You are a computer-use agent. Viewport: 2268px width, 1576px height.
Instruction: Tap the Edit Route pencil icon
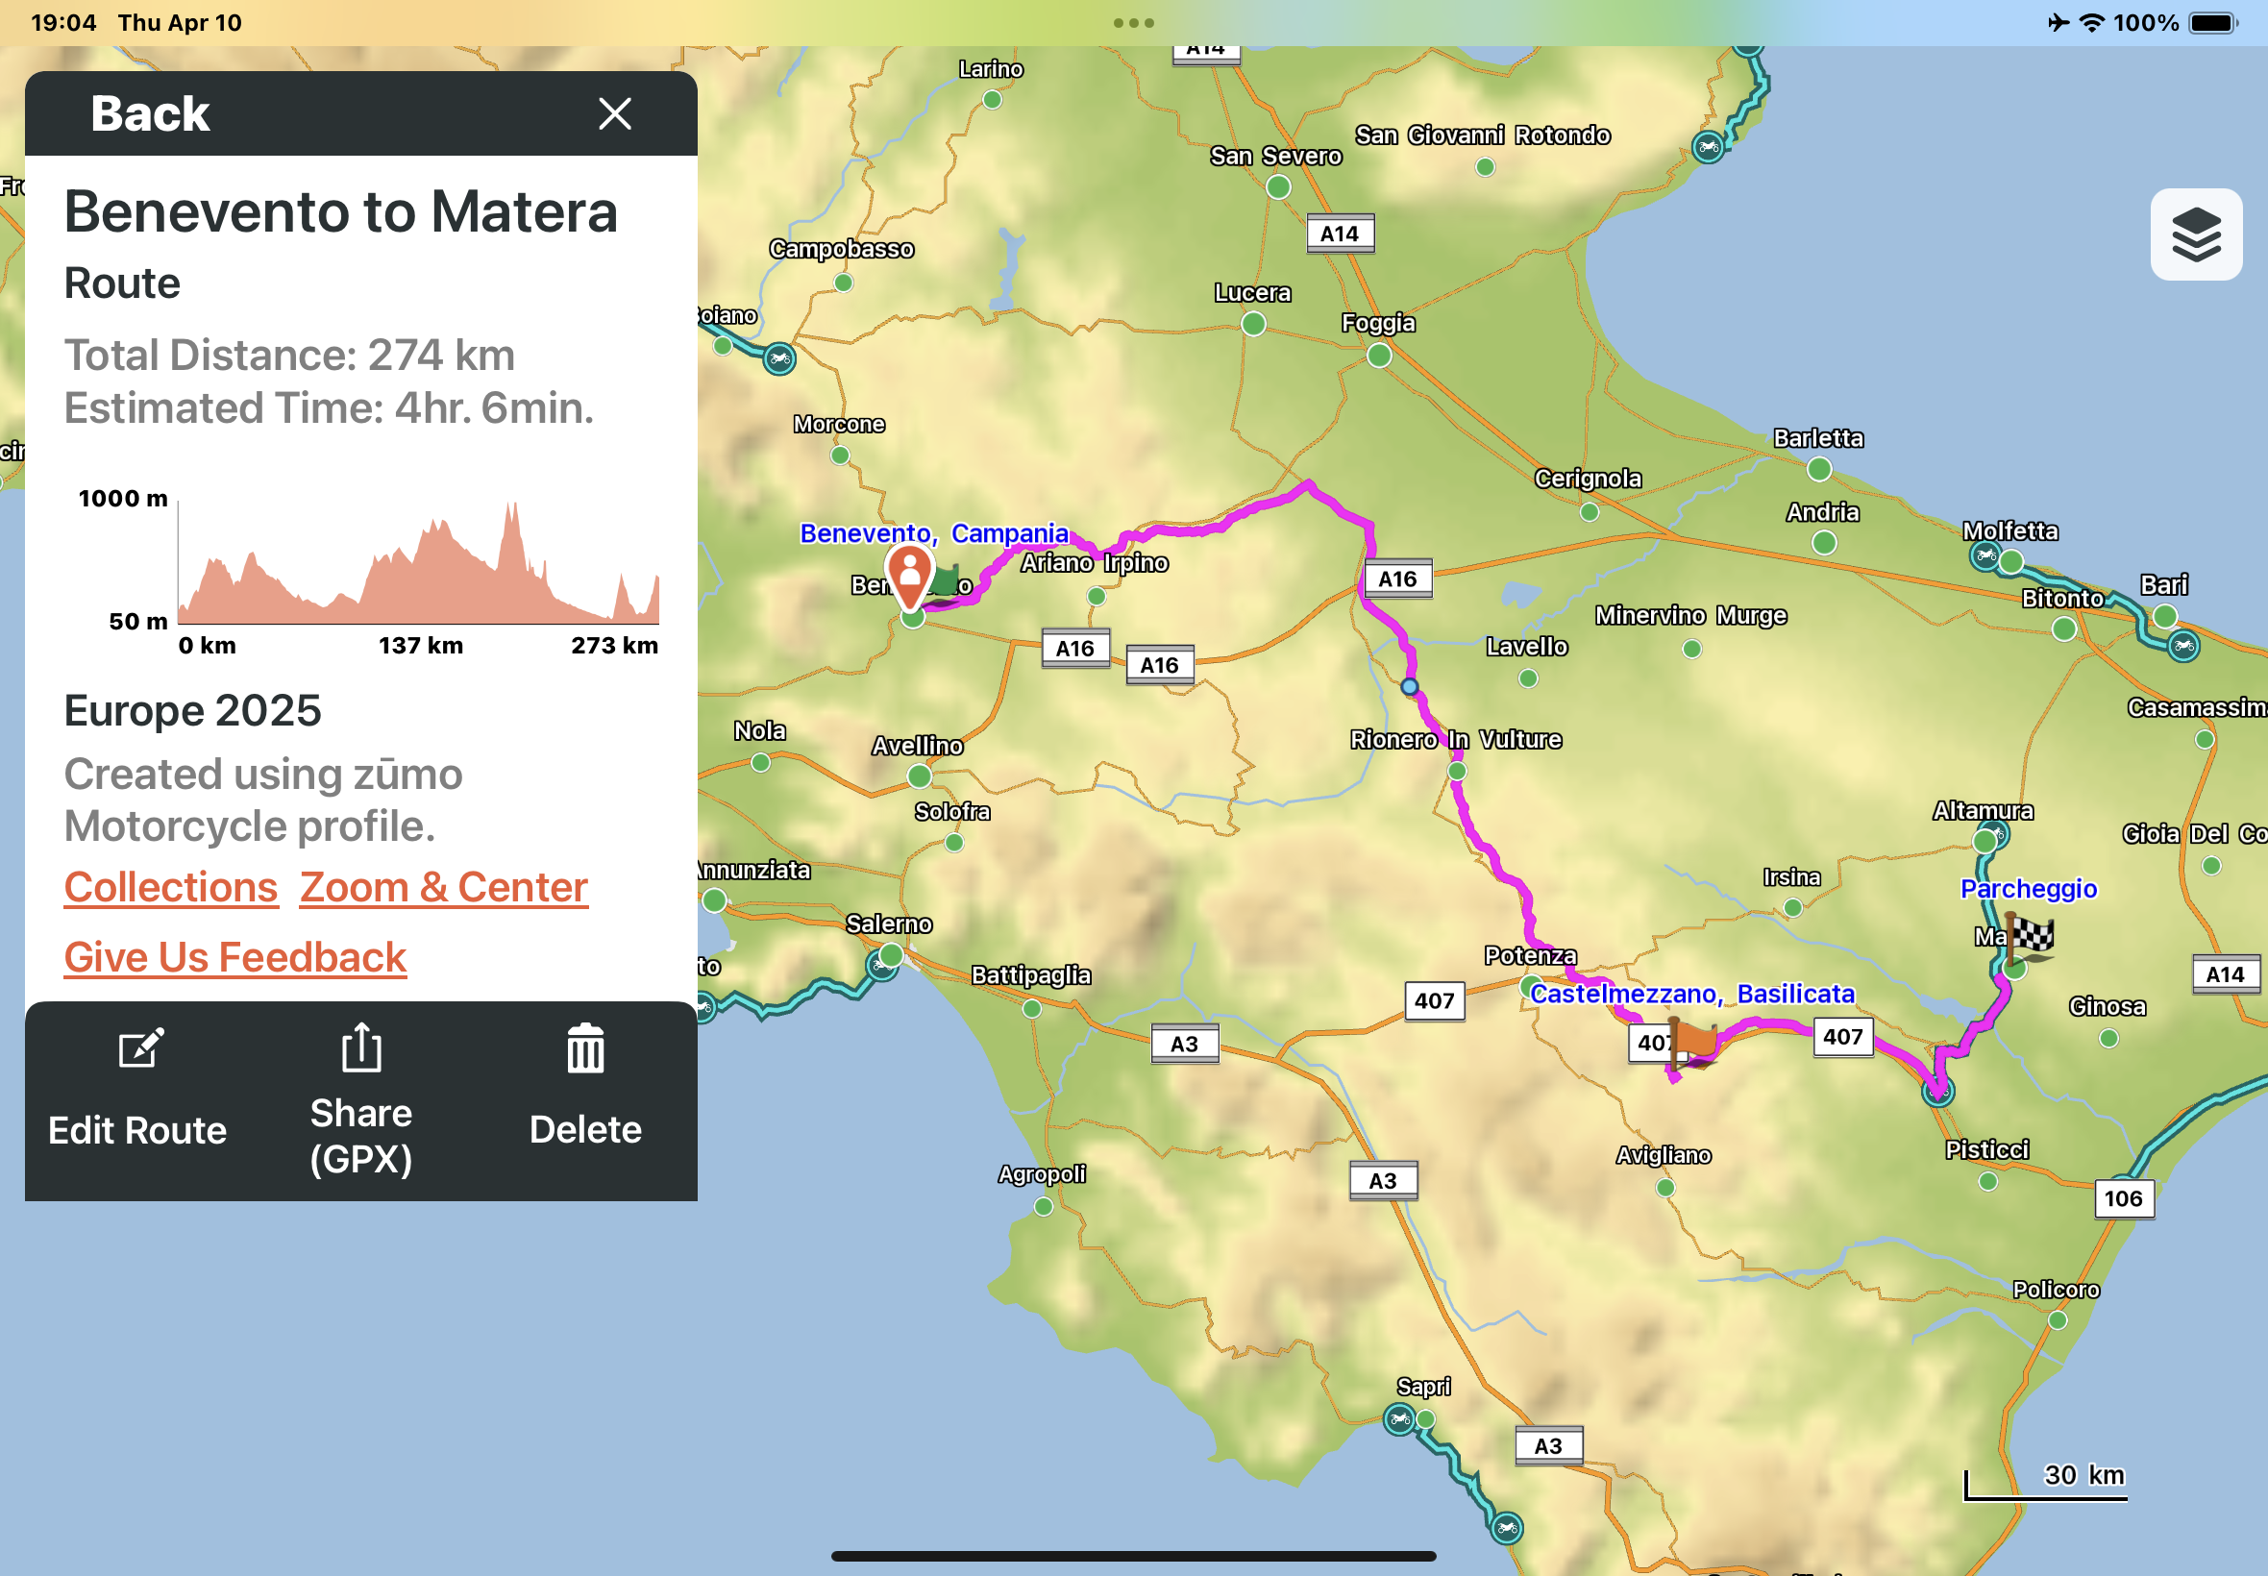(140, 1048)
